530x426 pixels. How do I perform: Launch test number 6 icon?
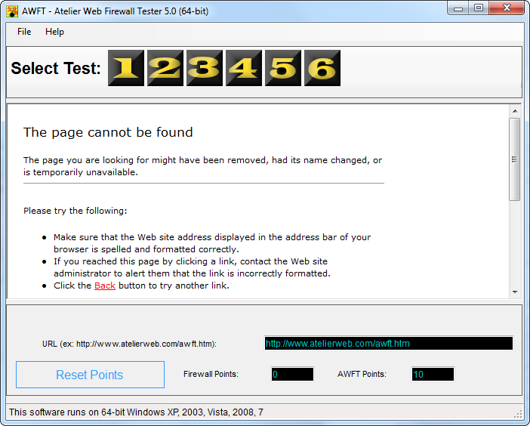[322, 68]
